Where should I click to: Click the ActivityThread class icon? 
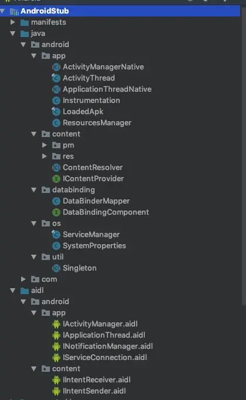pyautogui.click(x=56, y=78)
